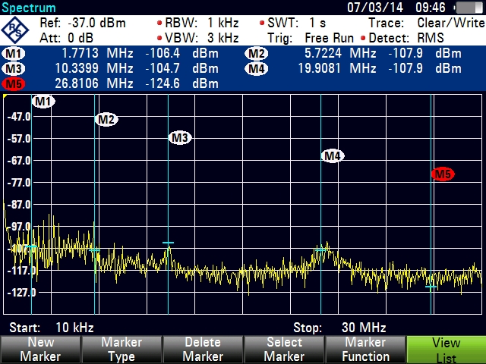Click the Start 10 kHz frequency field
The height and width of the screenshot is (364, 486).
pyautogui.click(x=52, y=328)
